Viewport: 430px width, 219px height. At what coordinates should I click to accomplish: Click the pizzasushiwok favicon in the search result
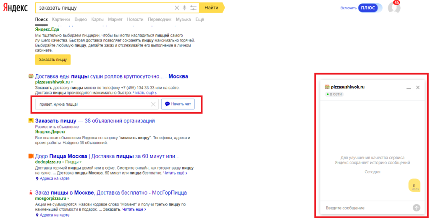coord(31,76)
